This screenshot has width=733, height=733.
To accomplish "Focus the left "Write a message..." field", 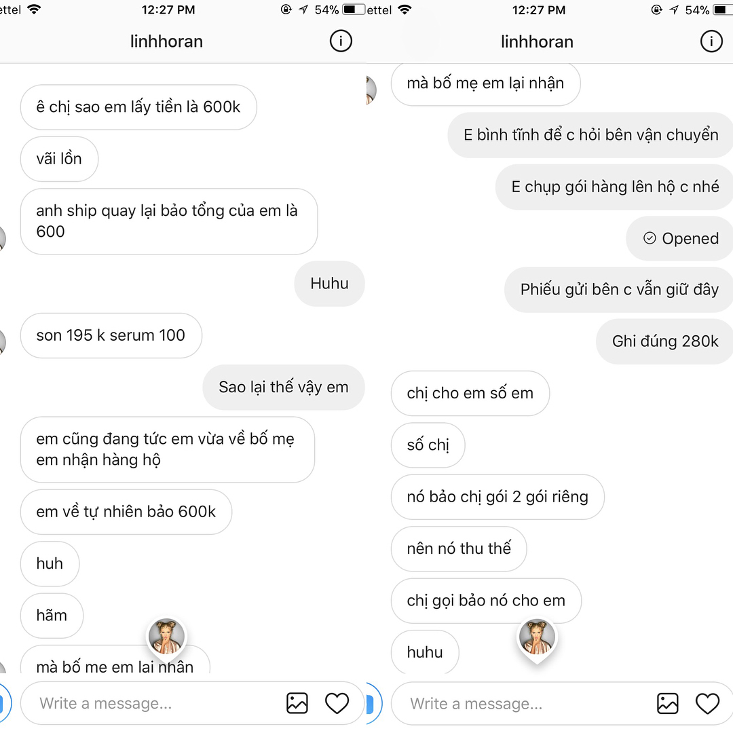I will pos(149,703).
